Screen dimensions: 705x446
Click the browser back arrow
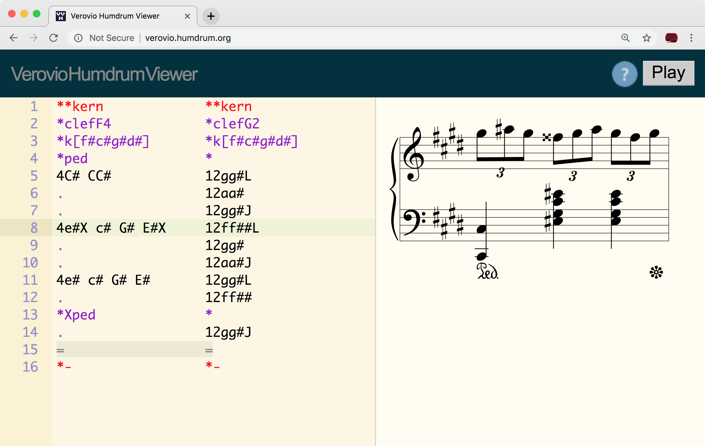click(x=13, y=38)
